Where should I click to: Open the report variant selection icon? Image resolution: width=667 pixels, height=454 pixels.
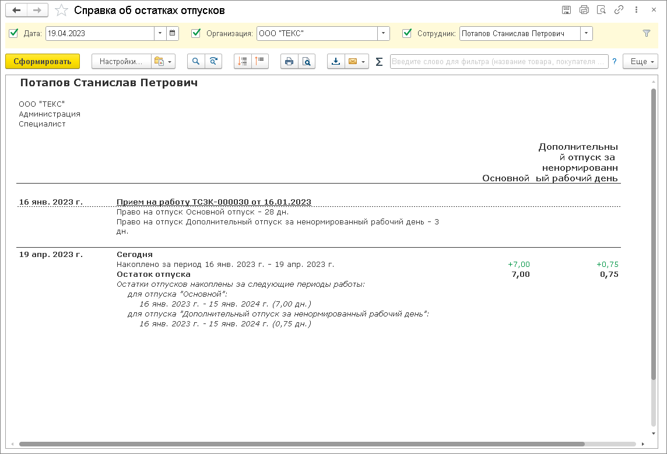[159, 61]
